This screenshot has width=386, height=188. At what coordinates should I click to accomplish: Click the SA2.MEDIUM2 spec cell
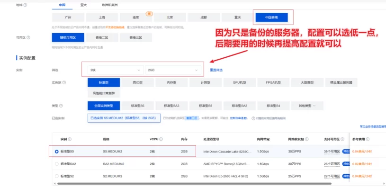pos(114,164)
